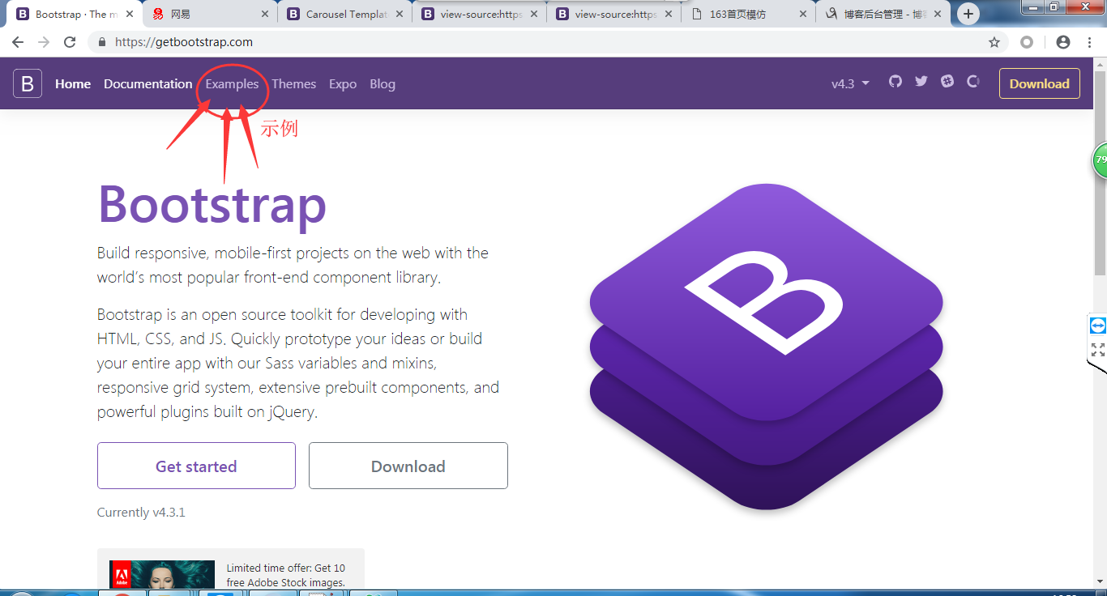
Task: Click the fullscreen arrows side icon
Action: pos(1097,350)
